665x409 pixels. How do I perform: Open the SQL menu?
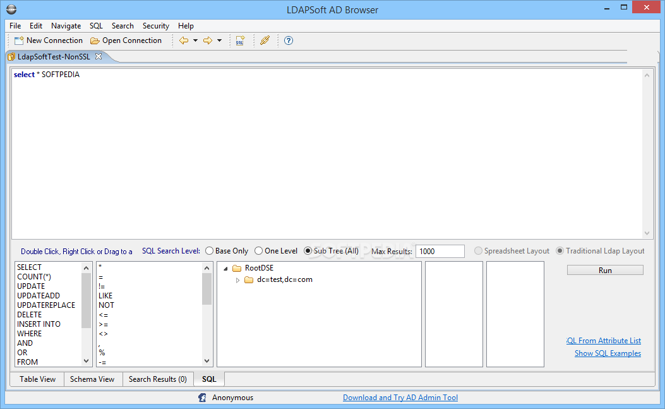click(x=96, y=26)
